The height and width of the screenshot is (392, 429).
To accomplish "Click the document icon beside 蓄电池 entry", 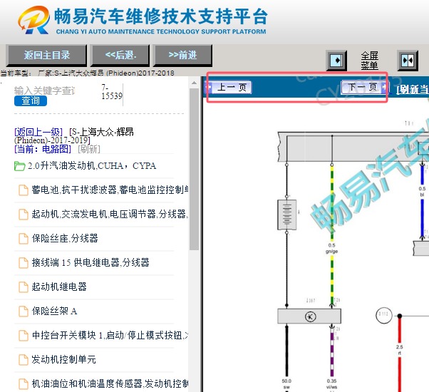I will click(24, 190).
